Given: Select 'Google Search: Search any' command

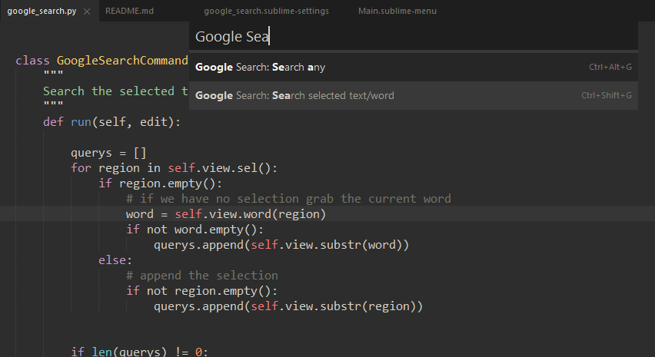Looking at the screenshot, I should pos(414,67).
